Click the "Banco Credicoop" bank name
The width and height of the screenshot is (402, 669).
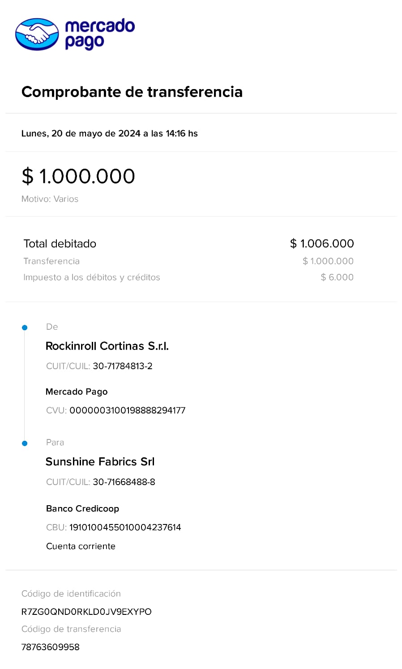tap(82, 509)
